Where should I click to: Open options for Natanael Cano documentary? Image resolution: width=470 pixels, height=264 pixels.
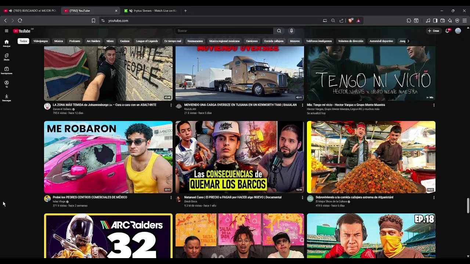click(x=303, y=197)
